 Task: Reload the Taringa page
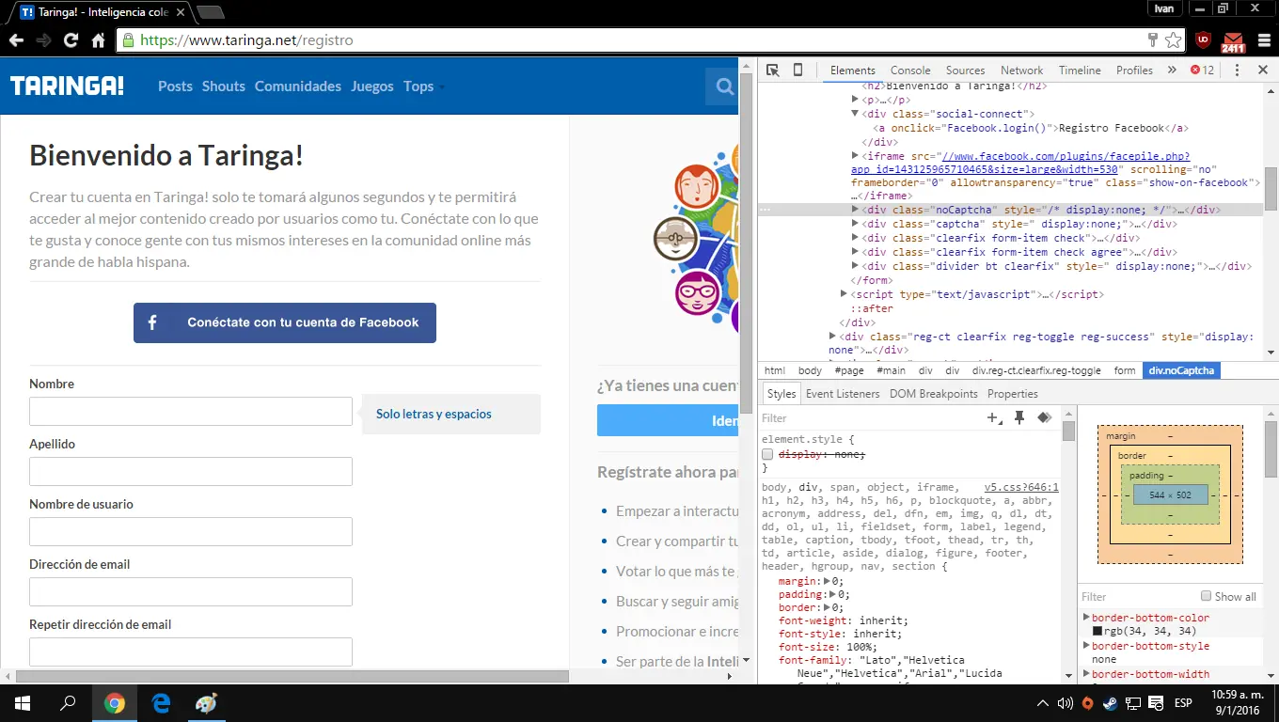71,40
